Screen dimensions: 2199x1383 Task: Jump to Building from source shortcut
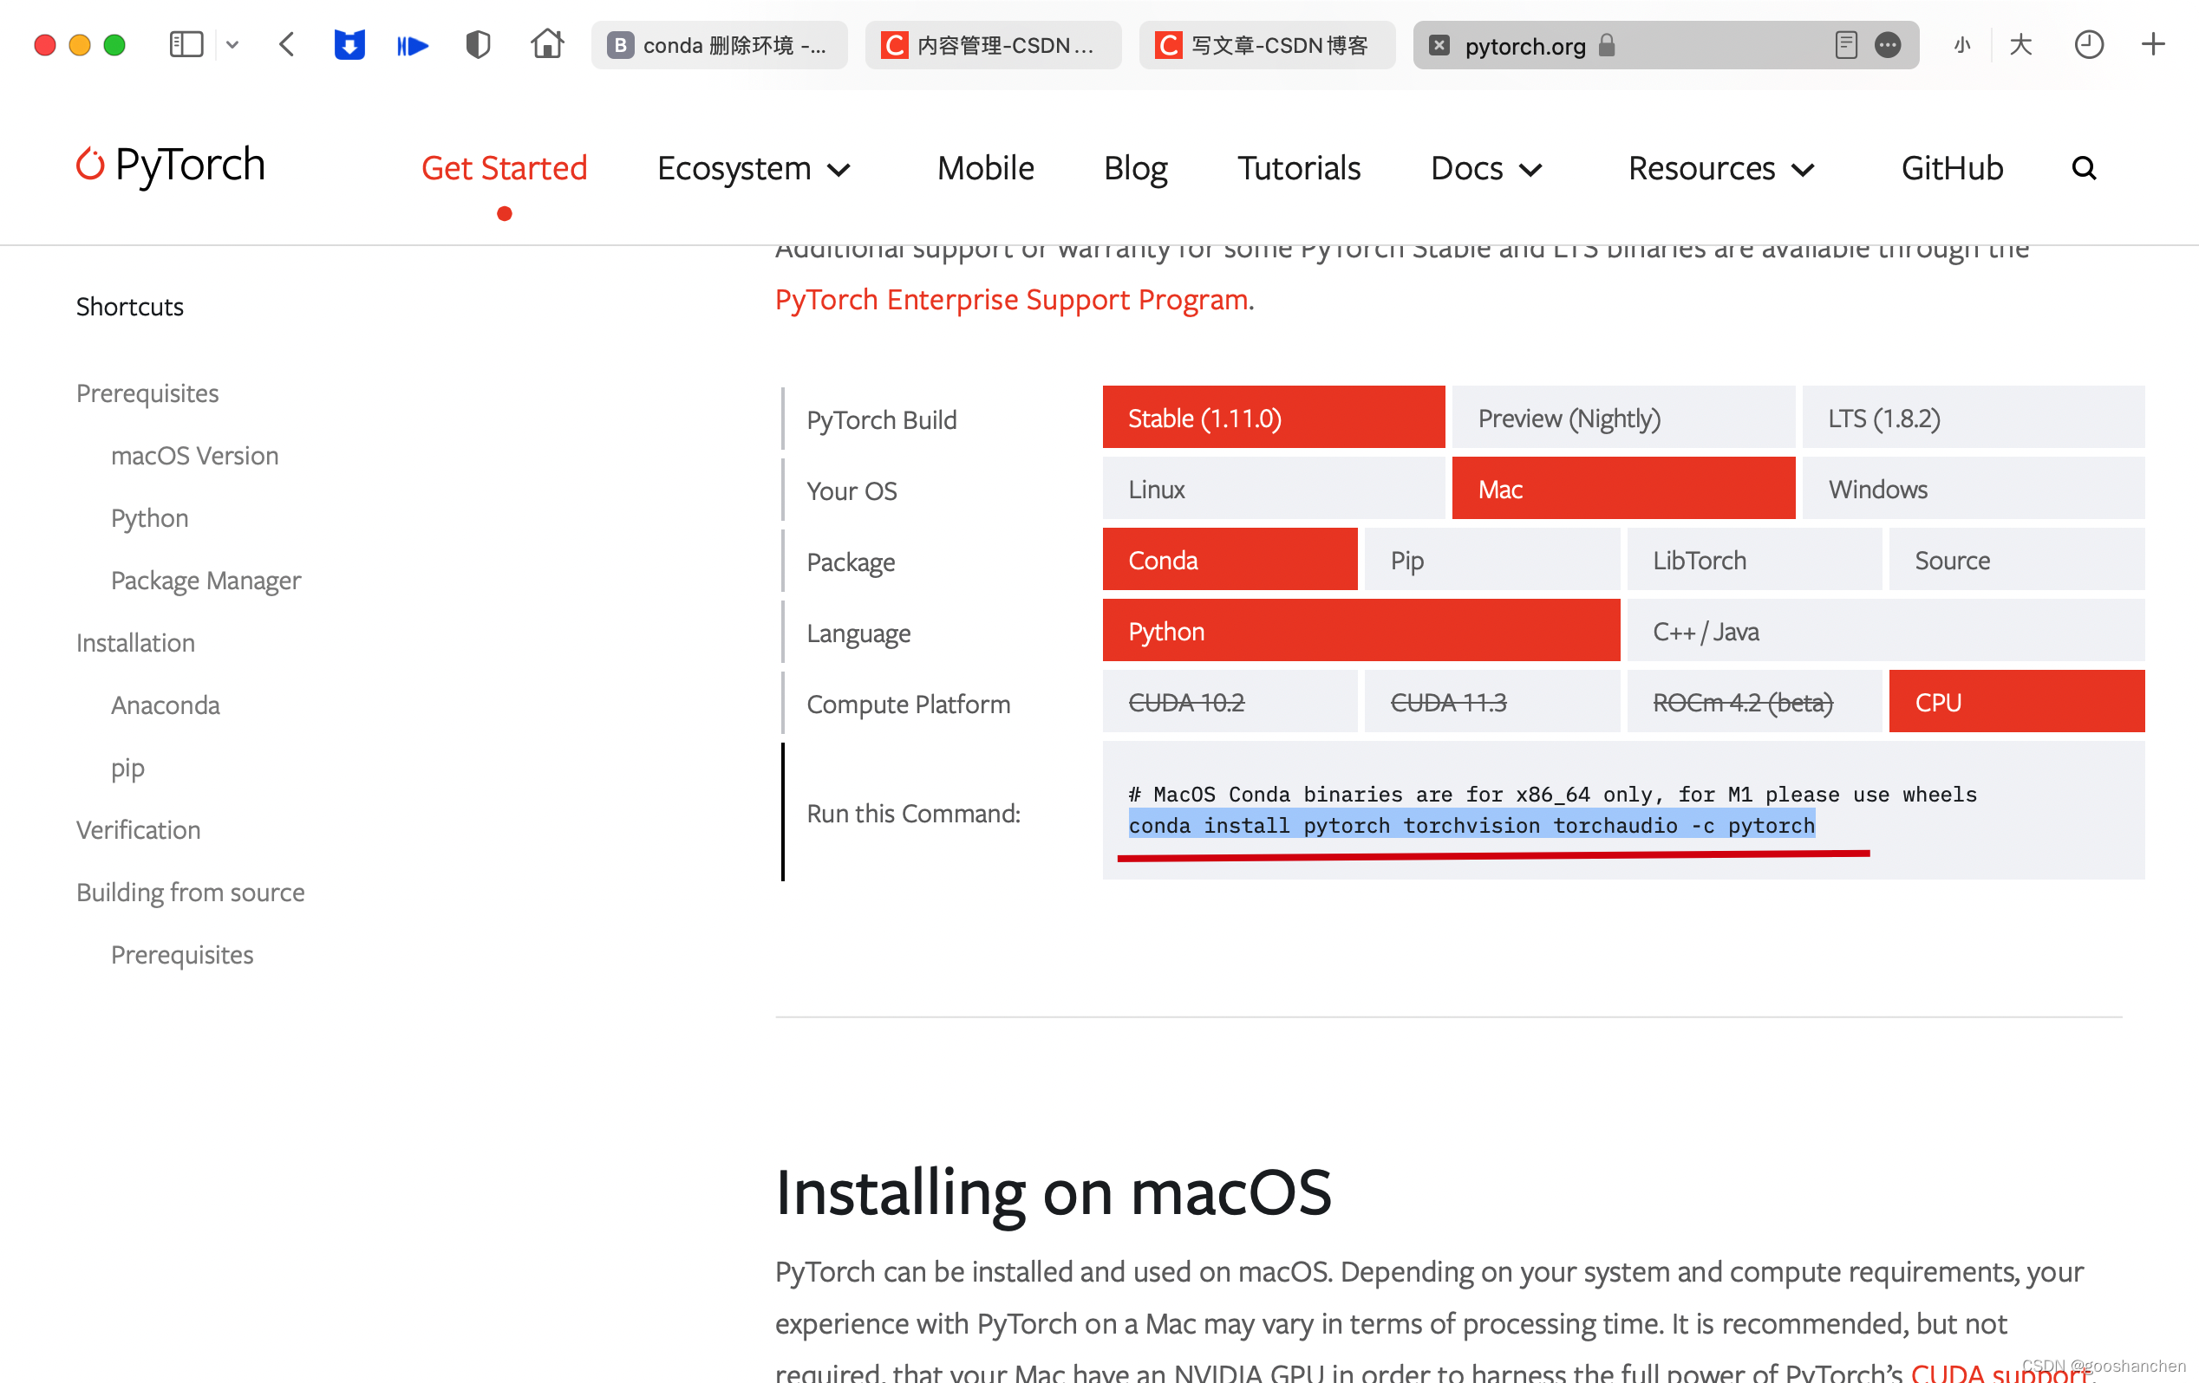pyautogui.click(x=190, y=892)
